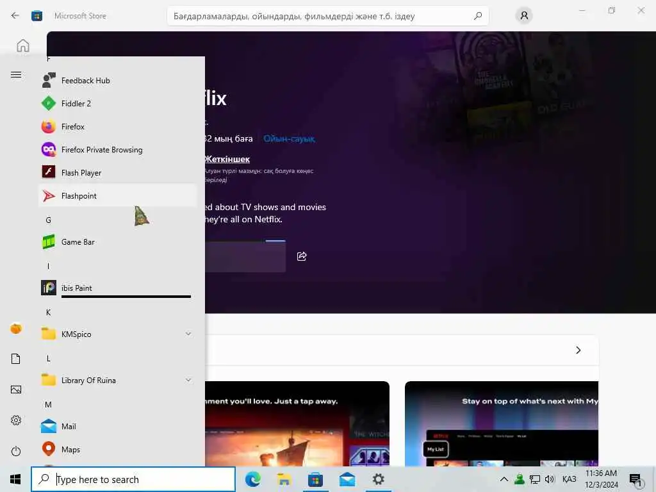The height and width of the screenshot is (492, 656).
Task: Open Game Bar
Action: (x=117, y=242)
